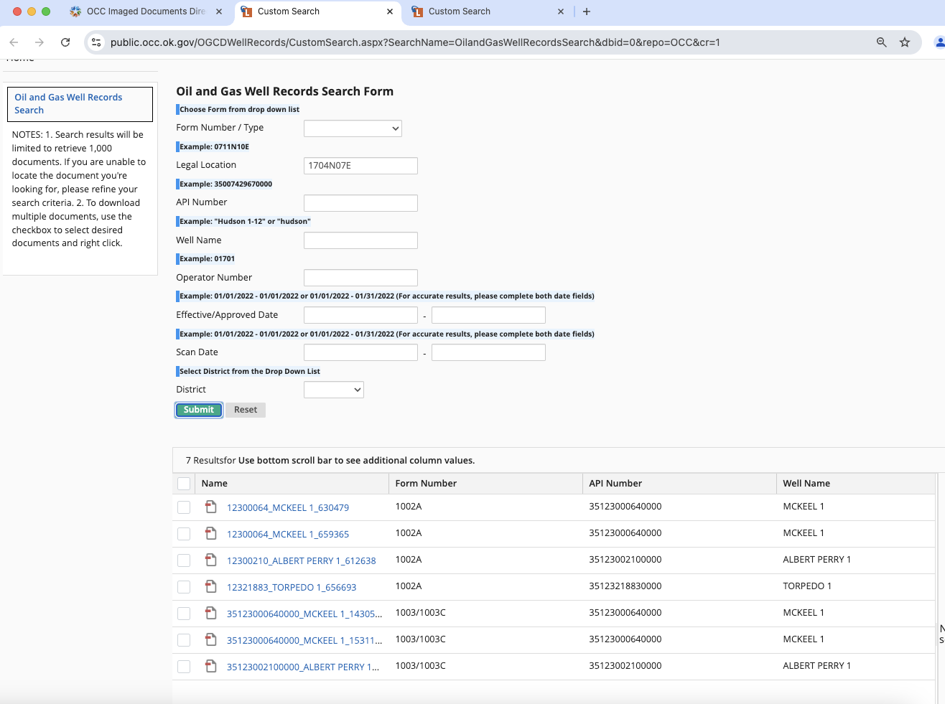Open the Form Number / Type dropdown
945x704 pixels.
click(353, 128)
